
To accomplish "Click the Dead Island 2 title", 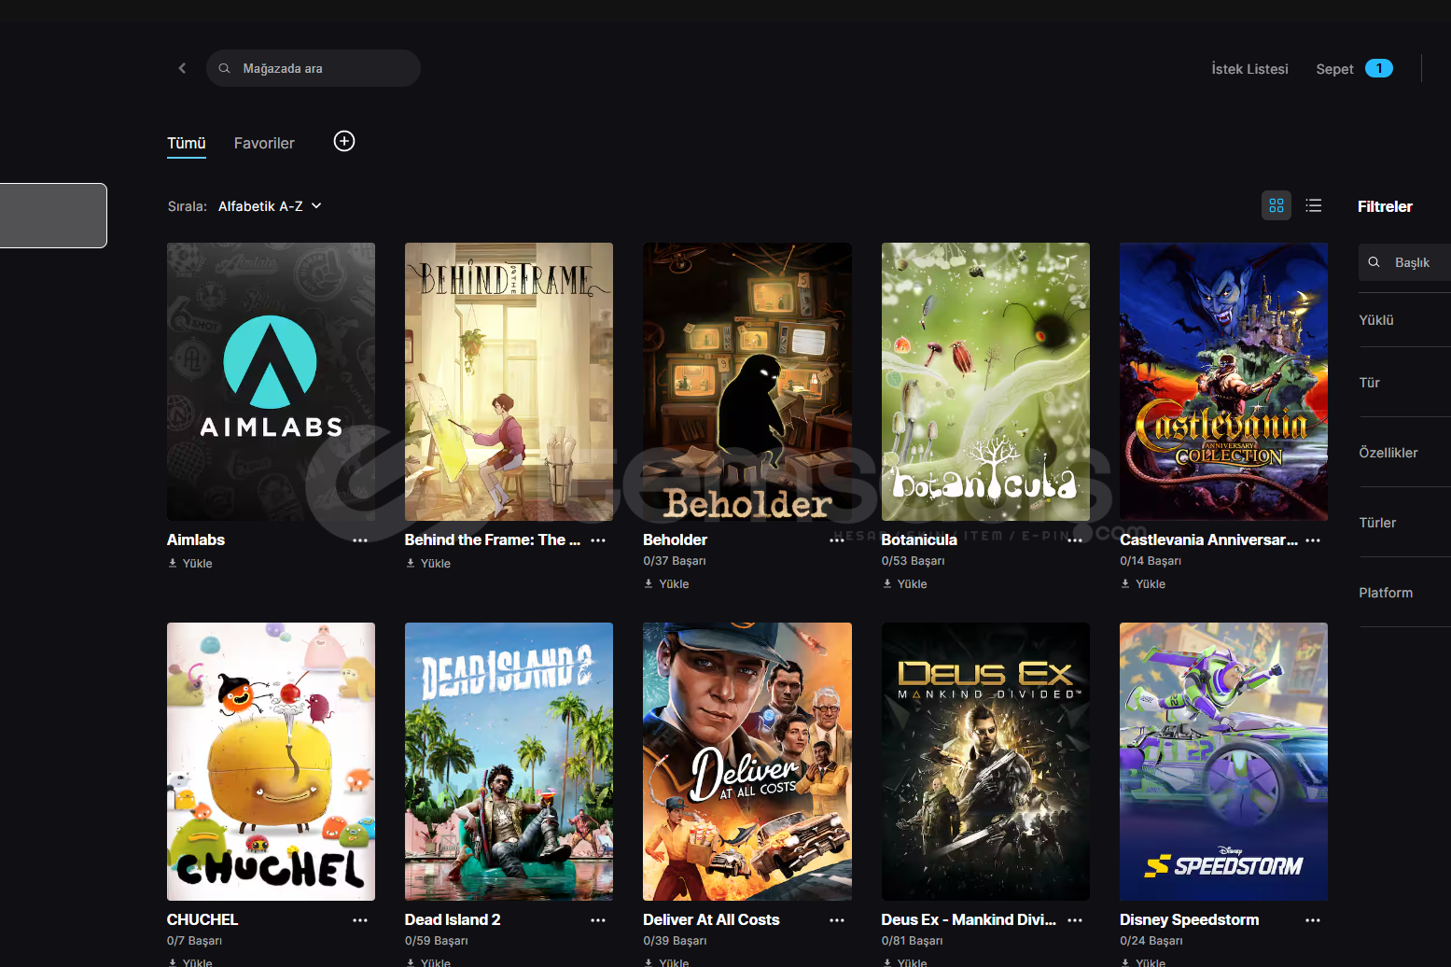I will 453,919.
